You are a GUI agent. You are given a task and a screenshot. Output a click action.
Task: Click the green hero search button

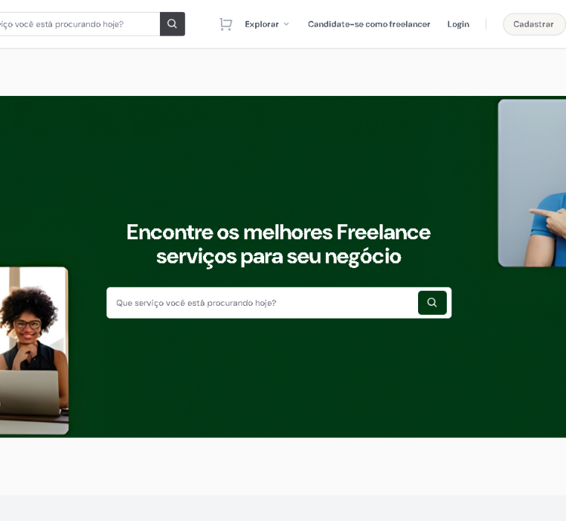(x=432, y=303)
